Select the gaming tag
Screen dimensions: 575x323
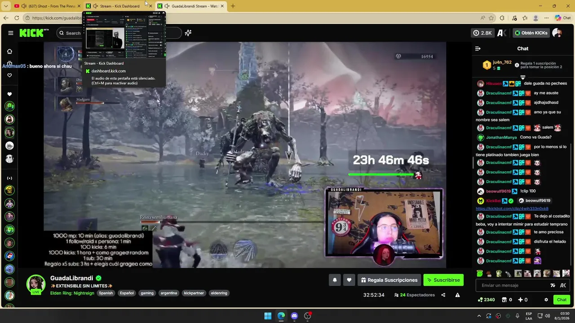[147, 293]
